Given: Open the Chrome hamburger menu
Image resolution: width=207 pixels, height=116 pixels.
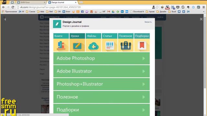Looking at the screenshot, I should 204,7.
